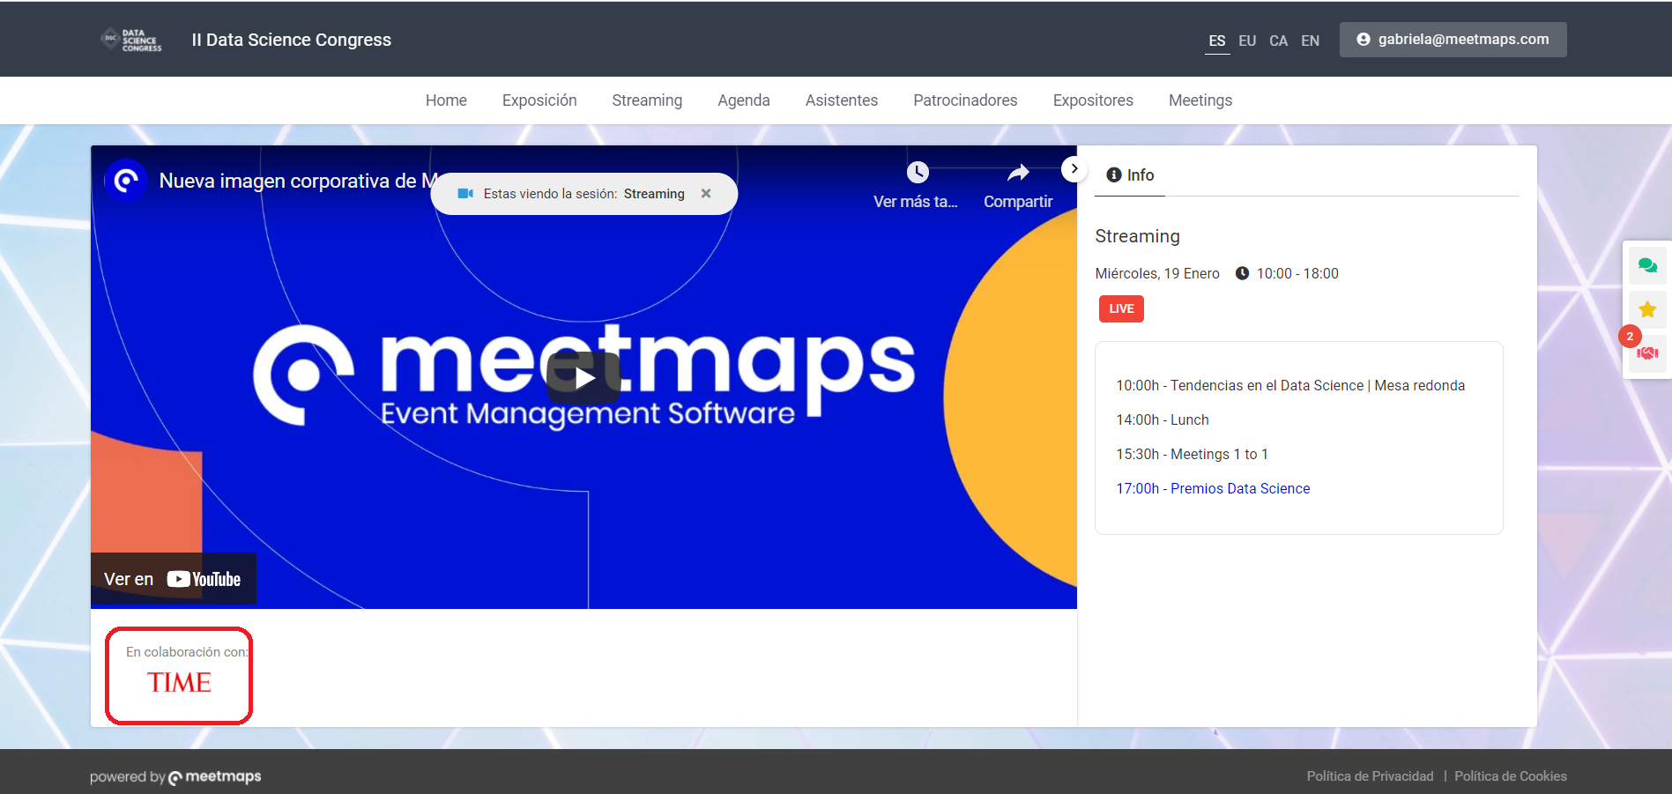Open the gabriela@meetmaps.com account menu

(1453, 40)
